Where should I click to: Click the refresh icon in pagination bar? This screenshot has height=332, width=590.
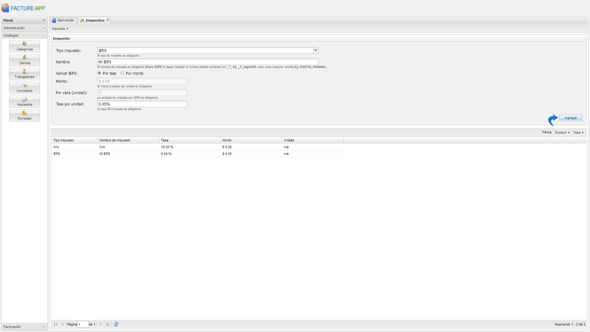116,324
